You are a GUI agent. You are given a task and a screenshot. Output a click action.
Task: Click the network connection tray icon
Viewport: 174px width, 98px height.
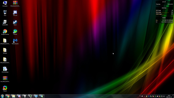point(162,96)
